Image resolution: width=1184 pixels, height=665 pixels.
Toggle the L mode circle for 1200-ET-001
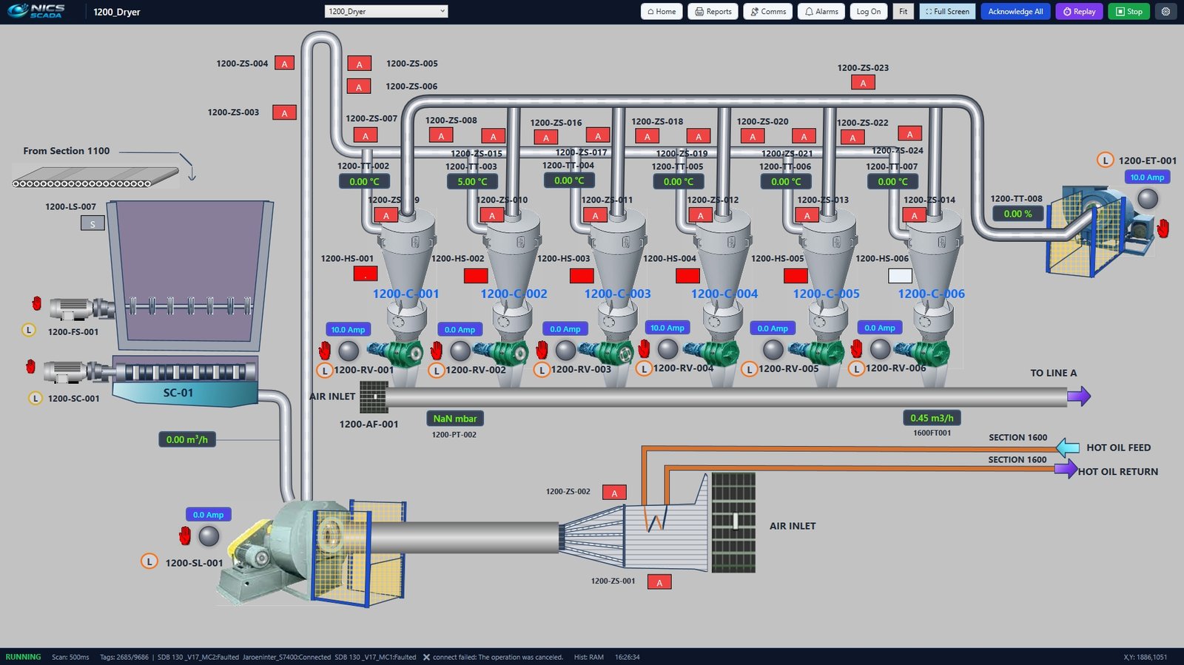tap(1105, 160)
